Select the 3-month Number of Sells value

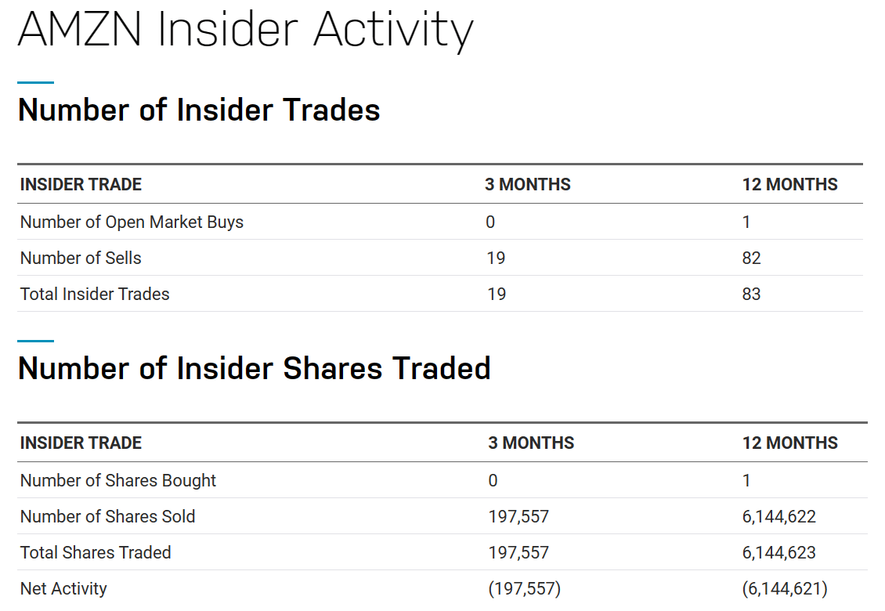point(495,258)
